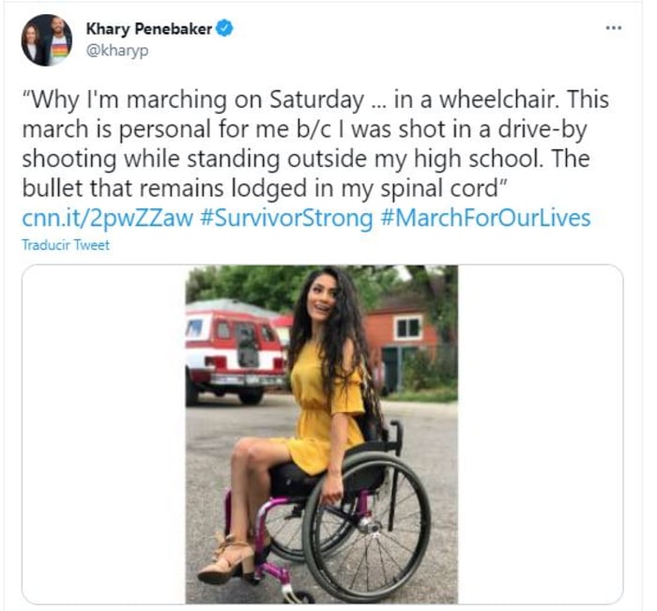Open the three-dot more options menu
Screen dimensions: 657x611
coord(614,28)
